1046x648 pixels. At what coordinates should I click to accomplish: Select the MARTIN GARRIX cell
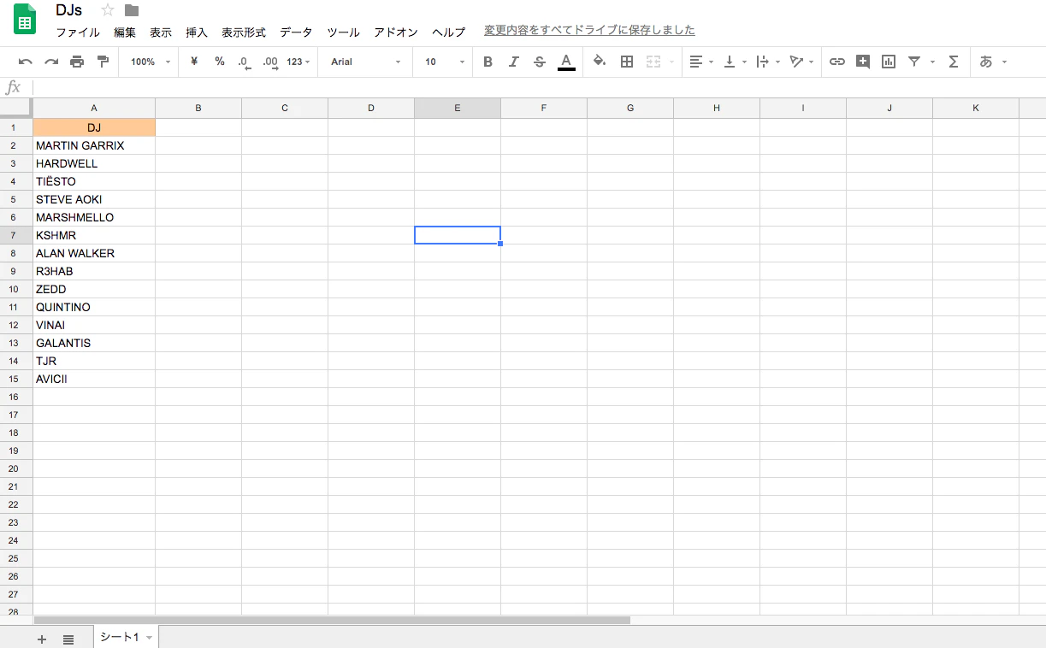(94, 145)
